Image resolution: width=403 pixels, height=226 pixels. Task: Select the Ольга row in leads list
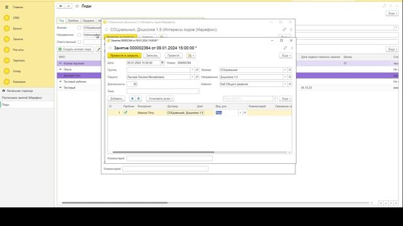point(79,70)
